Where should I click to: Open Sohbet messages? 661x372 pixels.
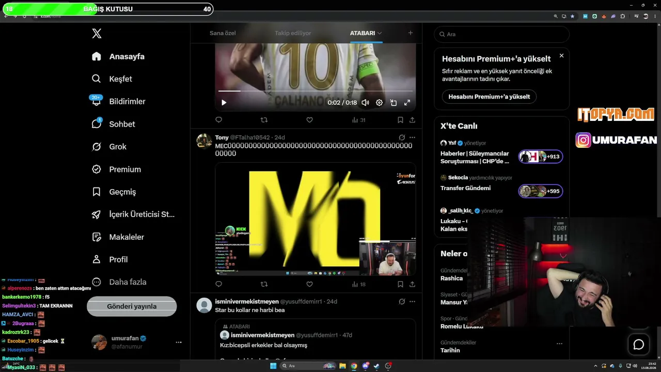click(114, 124)
